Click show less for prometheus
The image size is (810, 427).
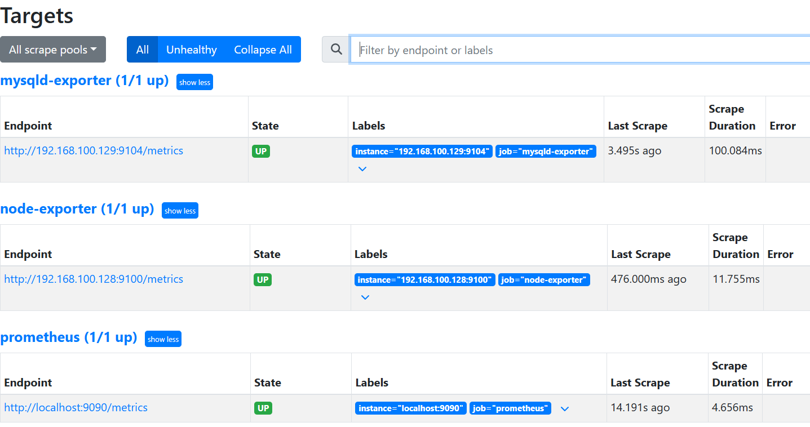point(163,339)
